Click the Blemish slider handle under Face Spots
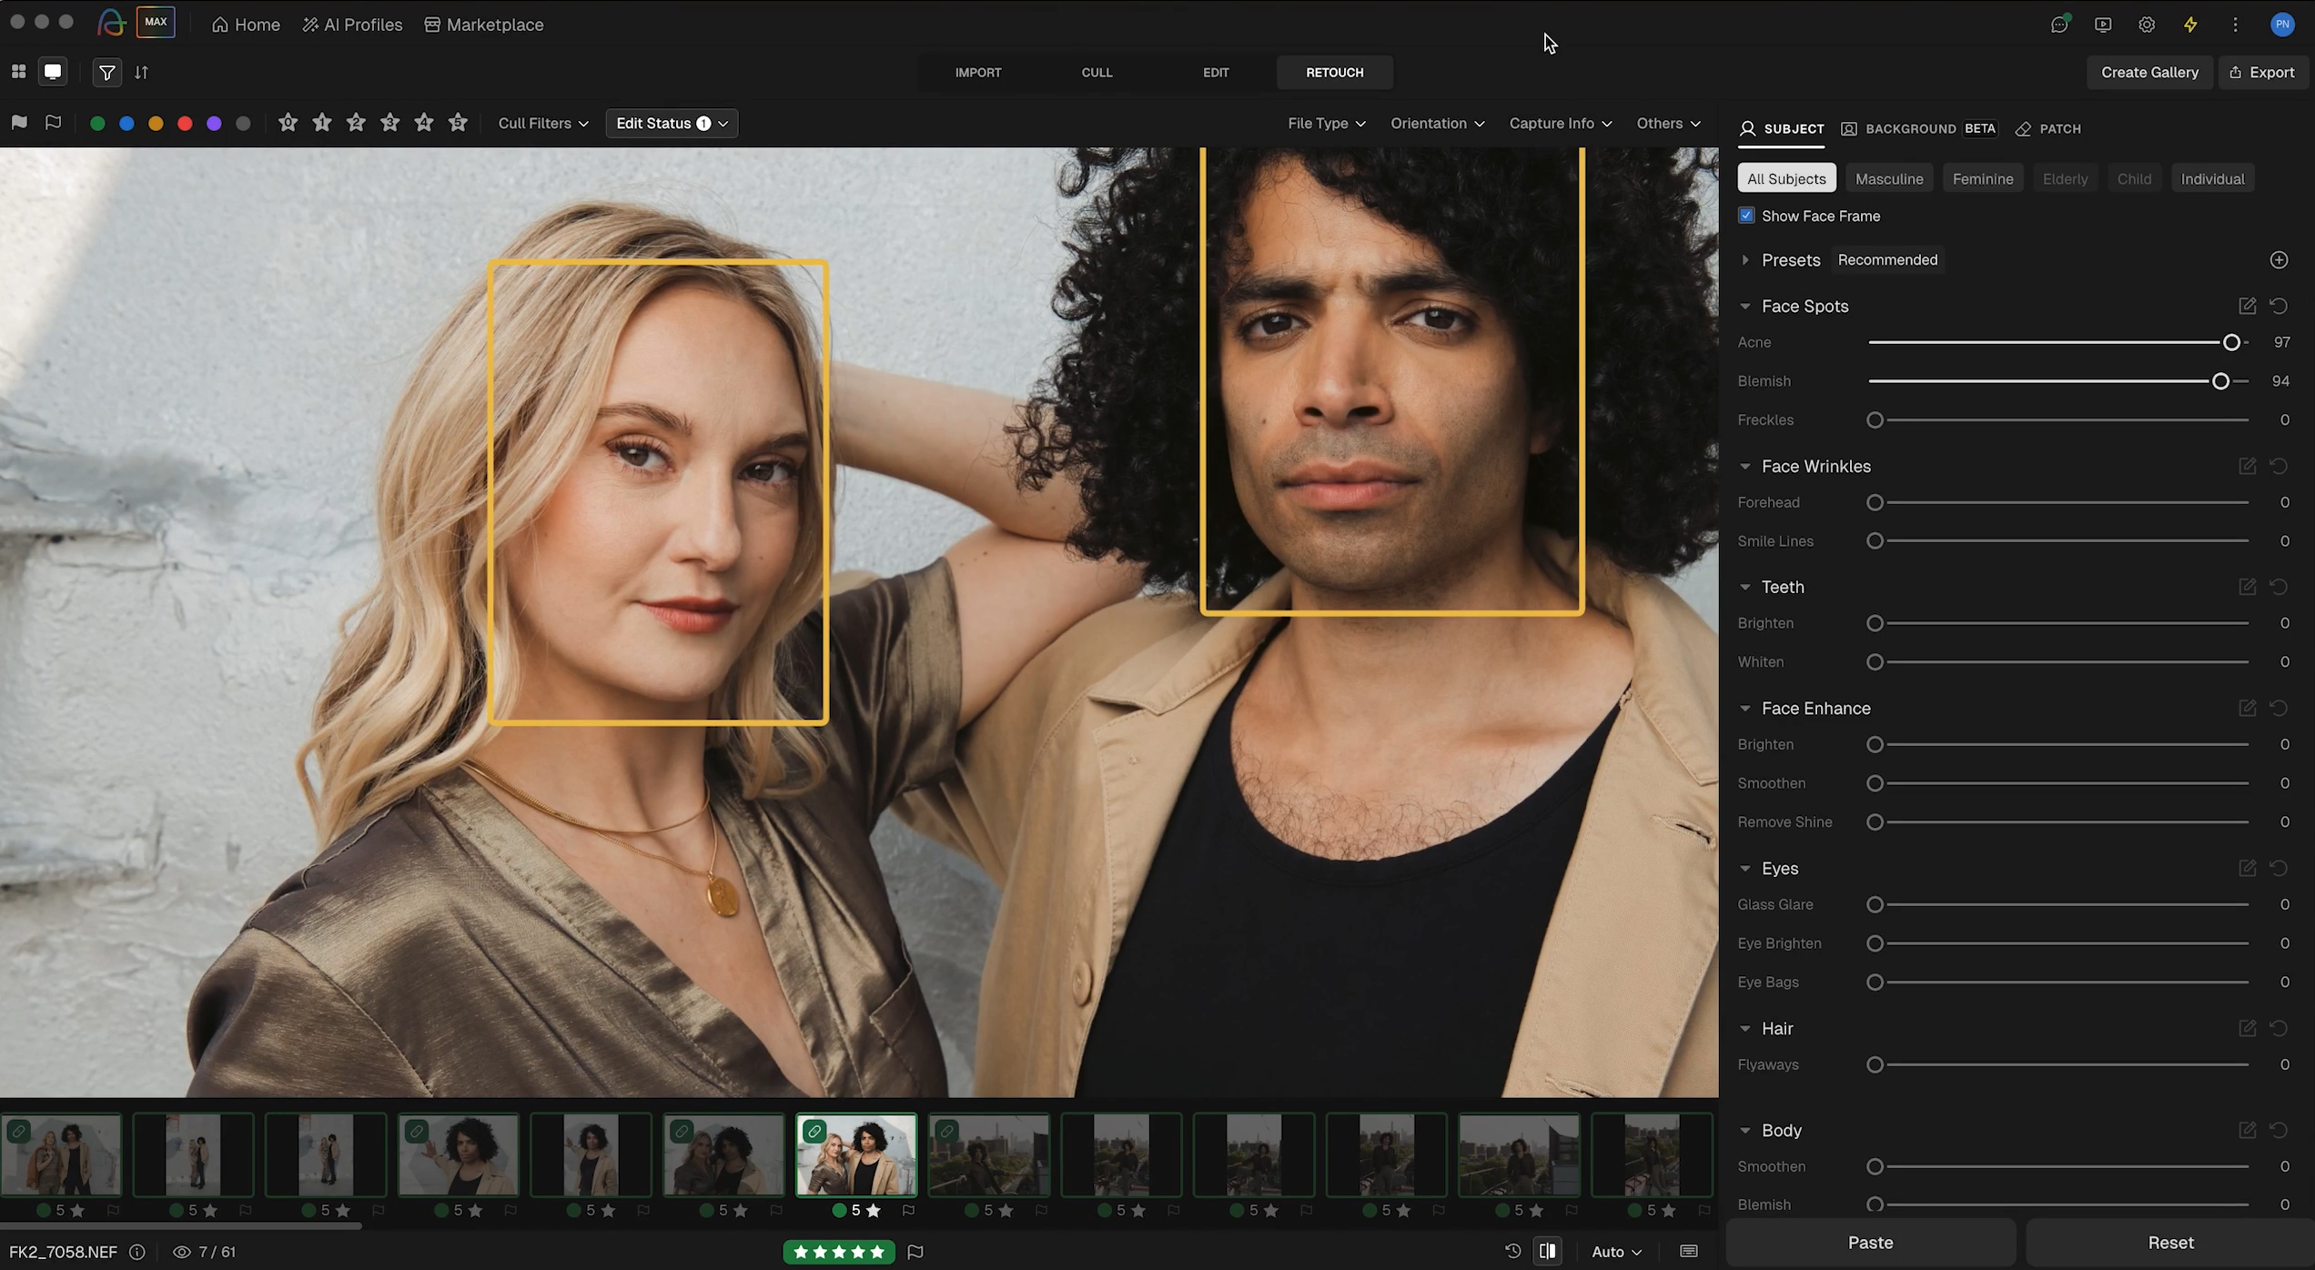Screen dimensions: 2315x1270 [2220, 381]
